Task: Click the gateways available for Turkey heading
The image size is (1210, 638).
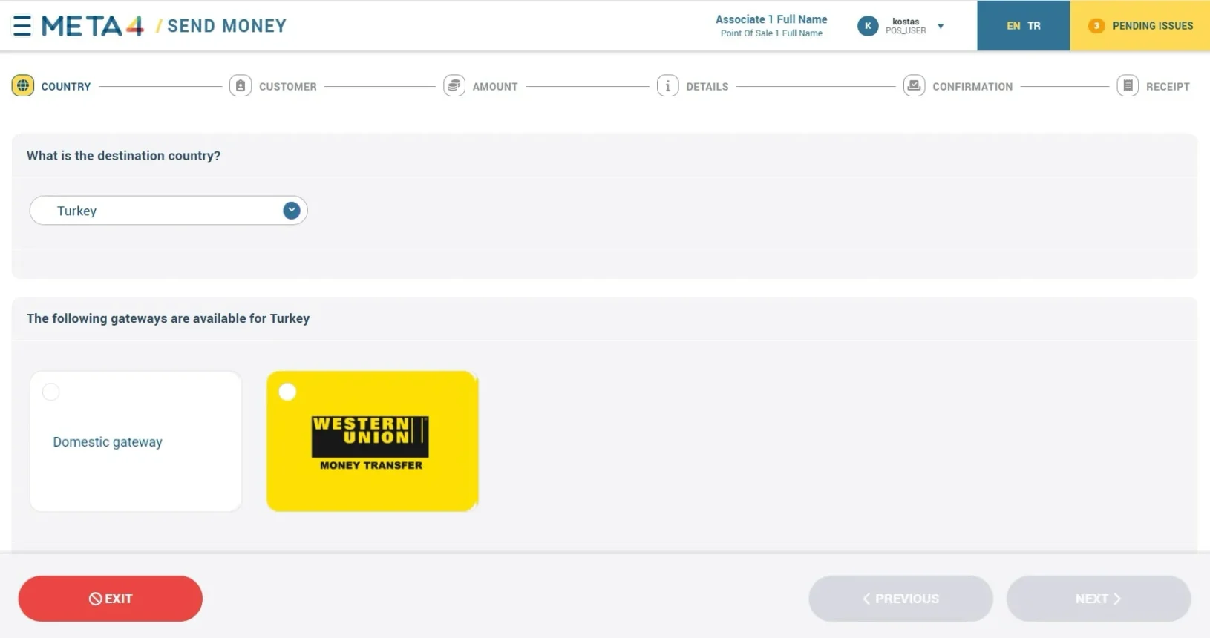Action: point(168,318)
